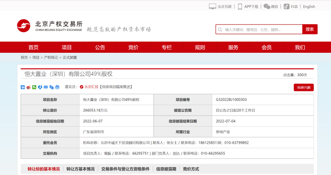Image resolution: width=331 pixels, height=175 pixels.
Task: Go to 首页 in the breadcrumb
Action: (24, 57)
